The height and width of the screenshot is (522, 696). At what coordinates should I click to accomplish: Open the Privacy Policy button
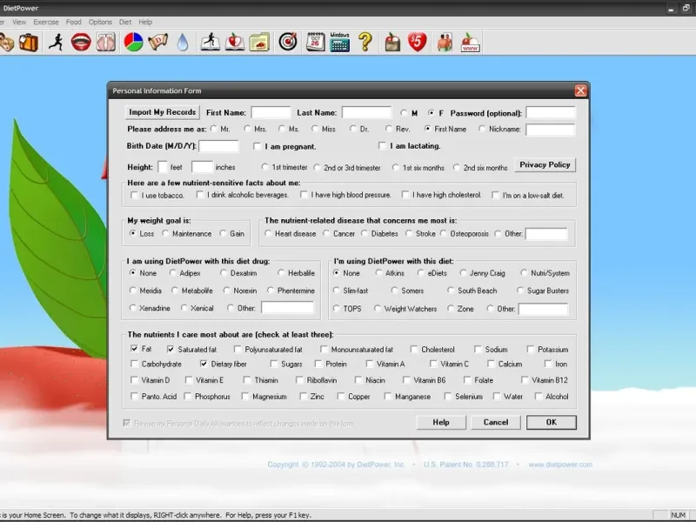(x=545, y=164)
